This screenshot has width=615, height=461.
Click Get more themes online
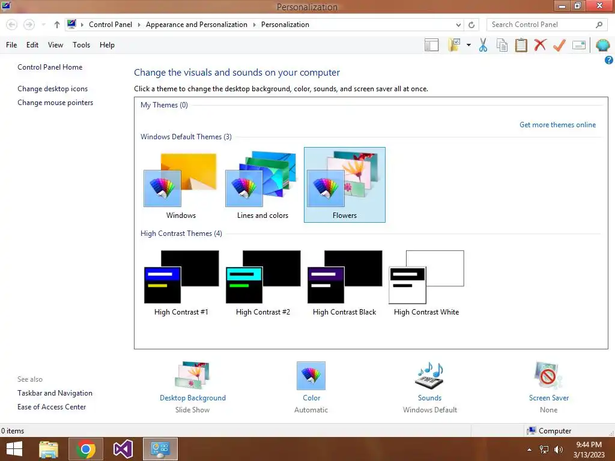pos(557,125)
